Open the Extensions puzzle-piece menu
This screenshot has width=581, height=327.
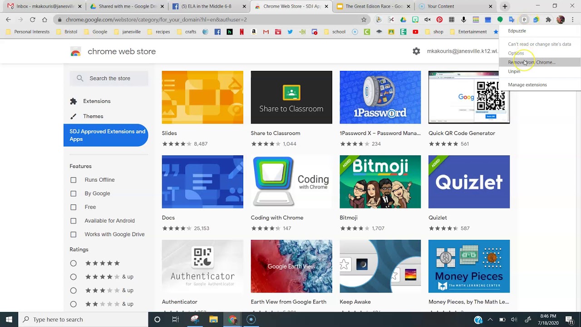(x=548, y=20)
